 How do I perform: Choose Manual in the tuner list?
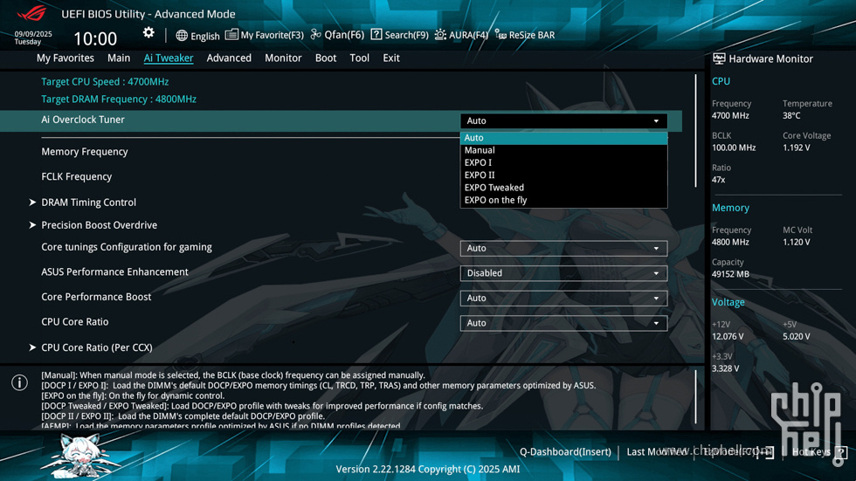pos(563,150)
